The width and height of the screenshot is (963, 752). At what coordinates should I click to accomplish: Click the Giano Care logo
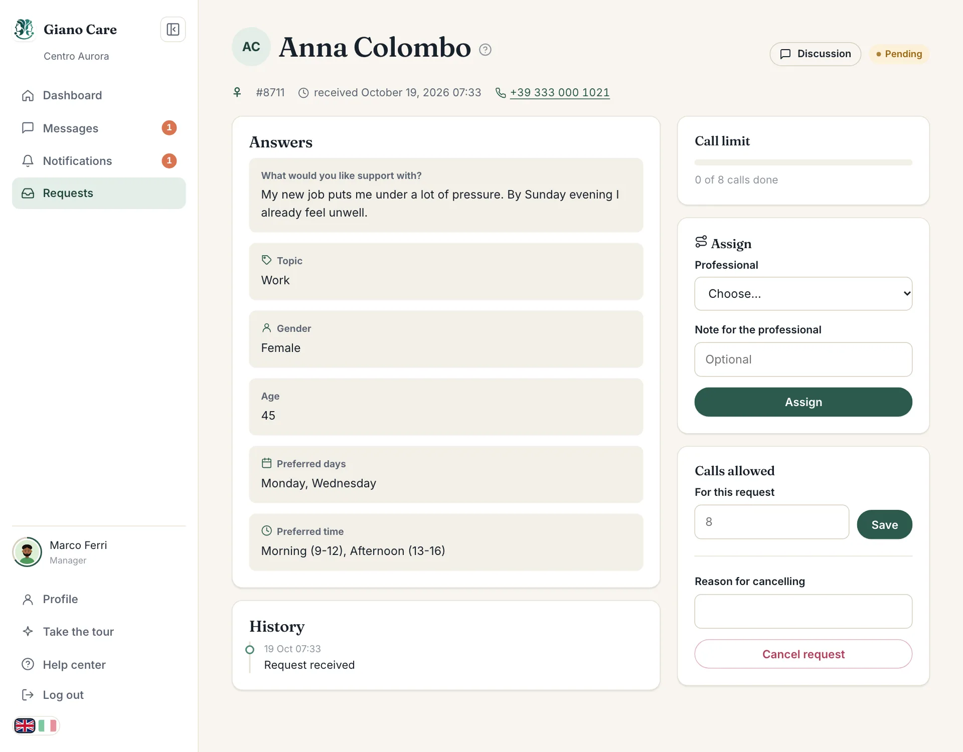(24, 30)
